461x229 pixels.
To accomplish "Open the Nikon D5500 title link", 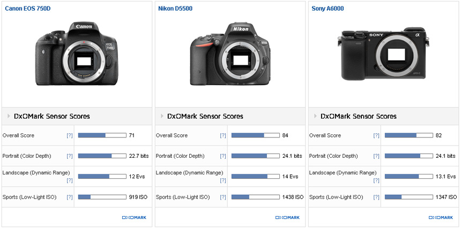I will [175, 9].
